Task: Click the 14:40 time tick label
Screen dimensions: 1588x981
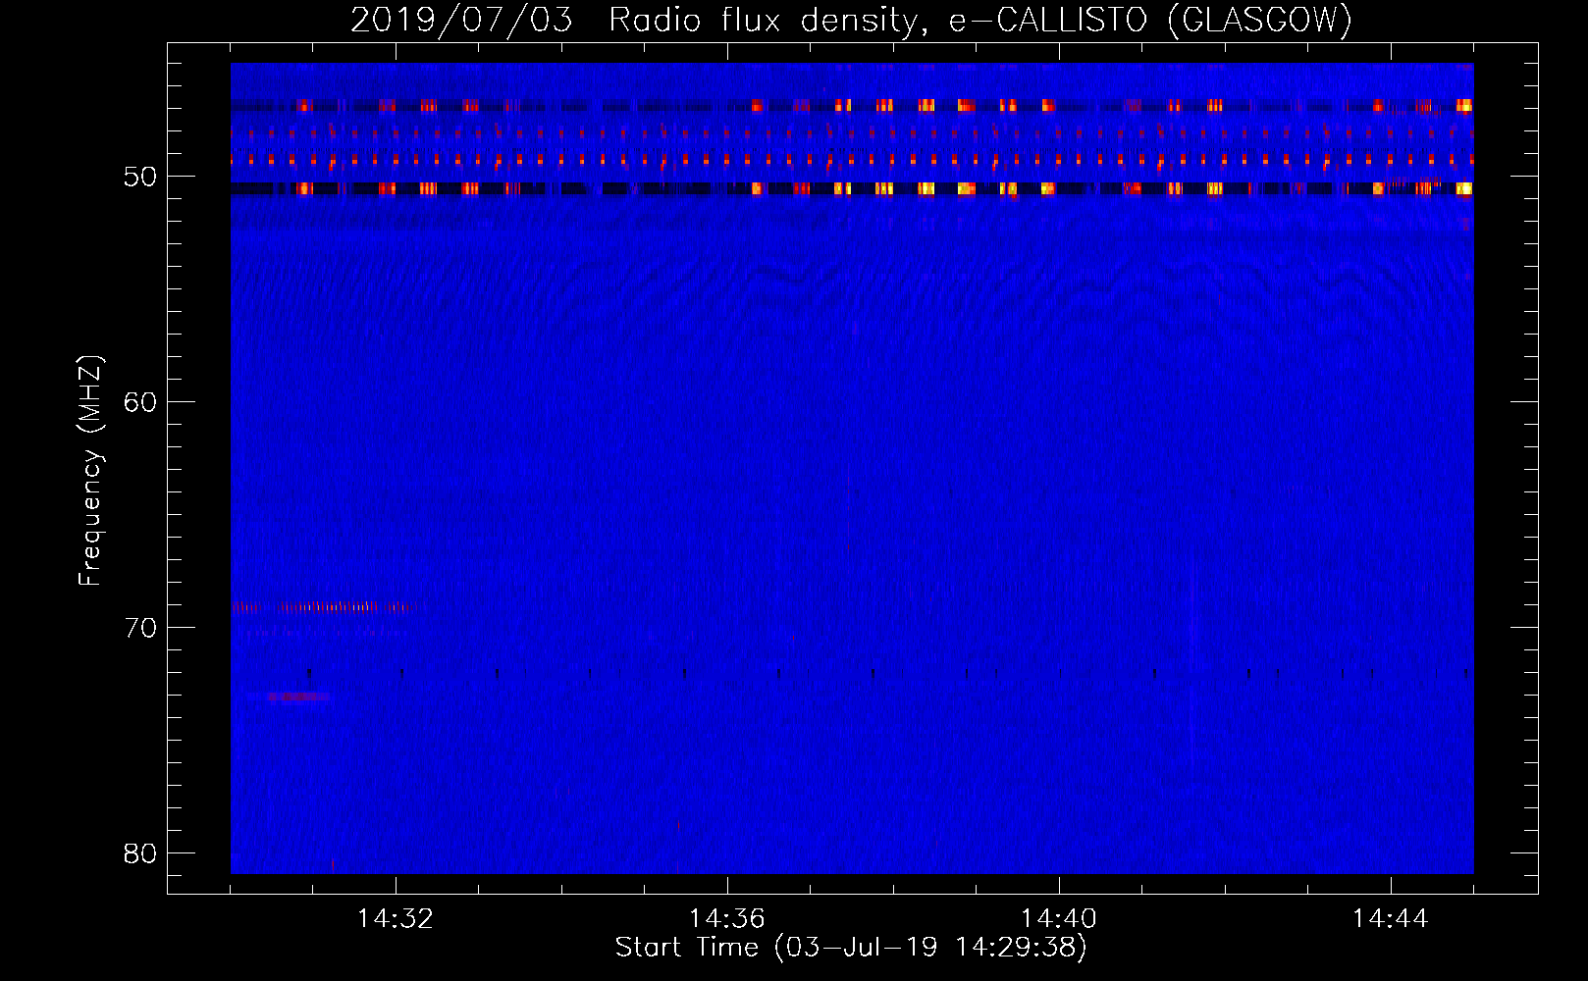Action: pos(1059,918)
